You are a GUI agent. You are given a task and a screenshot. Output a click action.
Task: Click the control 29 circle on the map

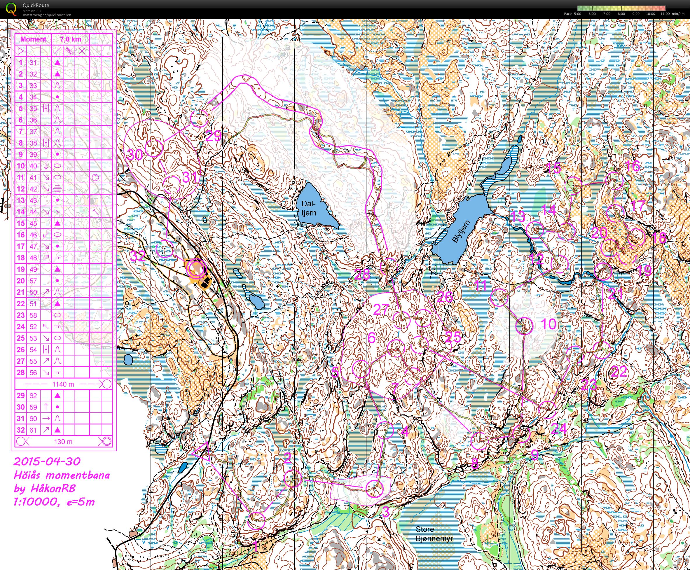(x=199, y=118)
